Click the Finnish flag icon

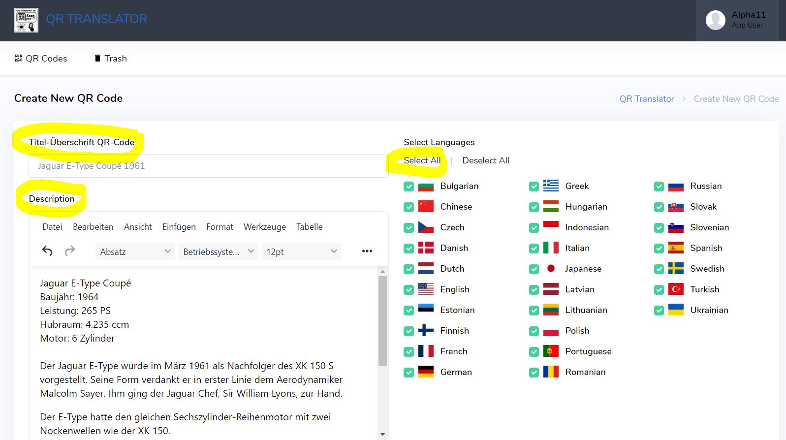pyautogui.click(x=426, y=331)
